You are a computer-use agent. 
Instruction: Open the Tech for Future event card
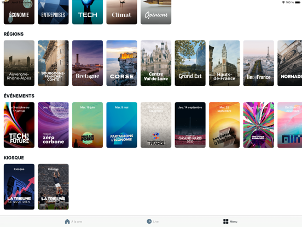(x=19, y=125)
